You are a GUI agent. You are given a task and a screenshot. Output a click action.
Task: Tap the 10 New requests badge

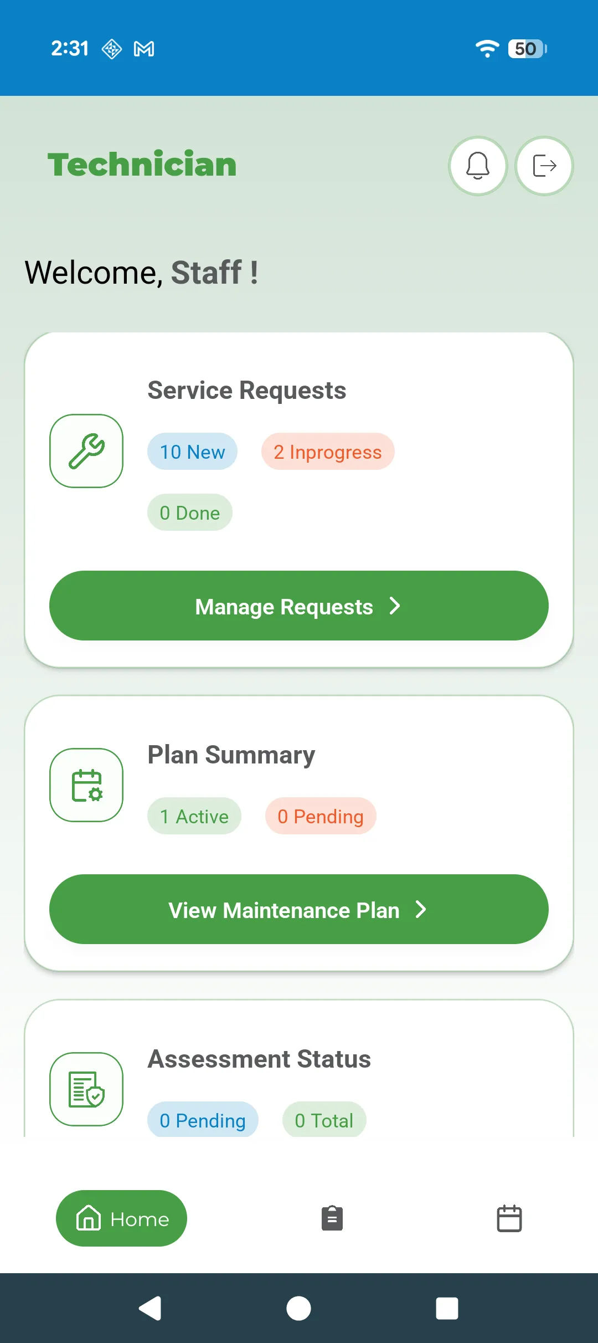(192, 452)
